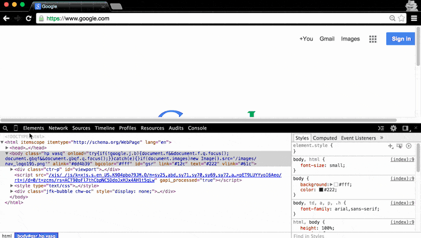Click the browser forward arrow
The height and width of the screenshot is (238, 421).
click(17, 18)
